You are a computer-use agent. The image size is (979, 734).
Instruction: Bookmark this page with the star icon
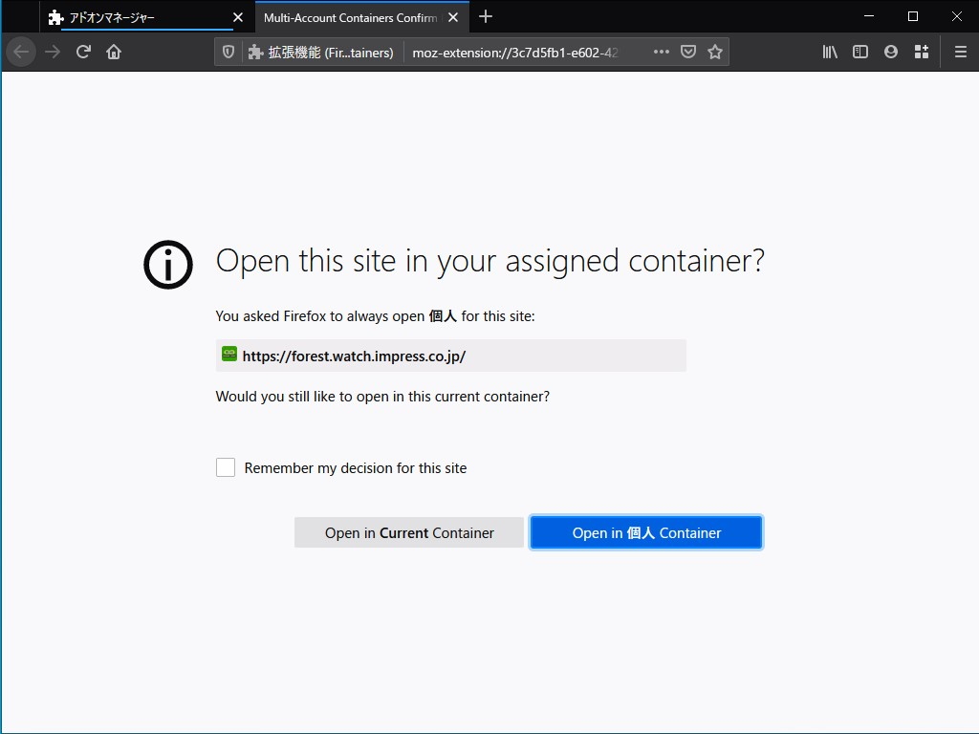(x=715, y=52)
